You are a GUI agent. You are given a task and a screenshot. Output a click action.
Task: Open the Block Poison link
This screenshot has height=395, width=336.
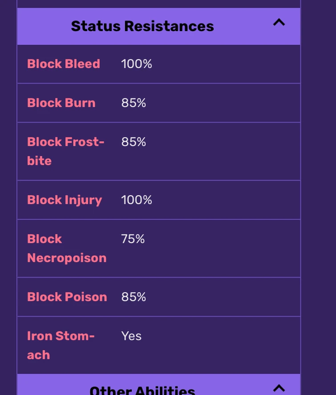[67, 297]
